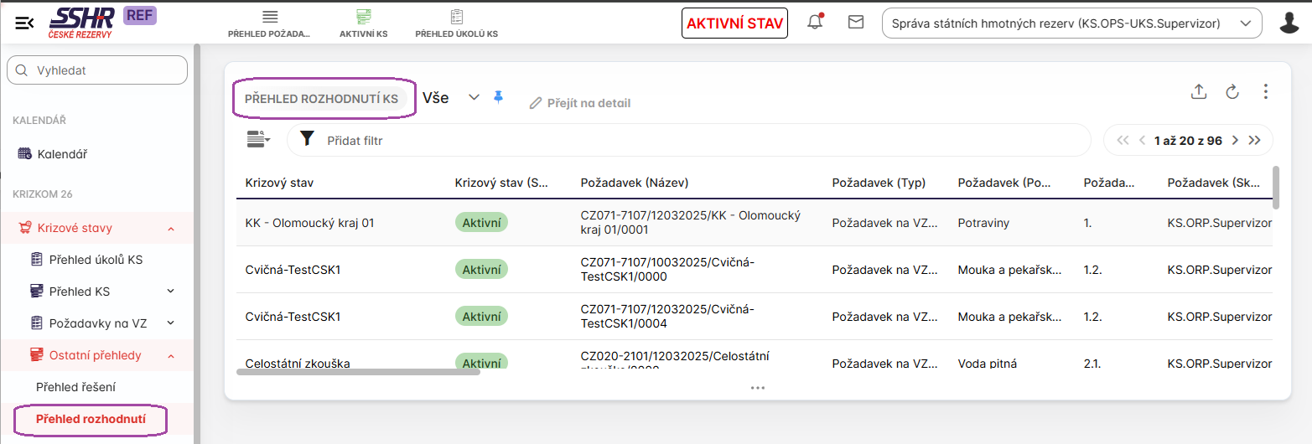This screenshot has width=1312, height=444.
Task: Open the user profile avatar icon
Action: [x=1289, y=23]
